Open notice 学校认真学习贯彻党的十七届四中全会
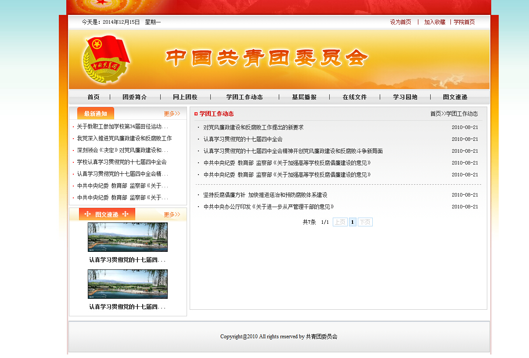The height and width of the screenshot is (358, 529). point(122,162)
